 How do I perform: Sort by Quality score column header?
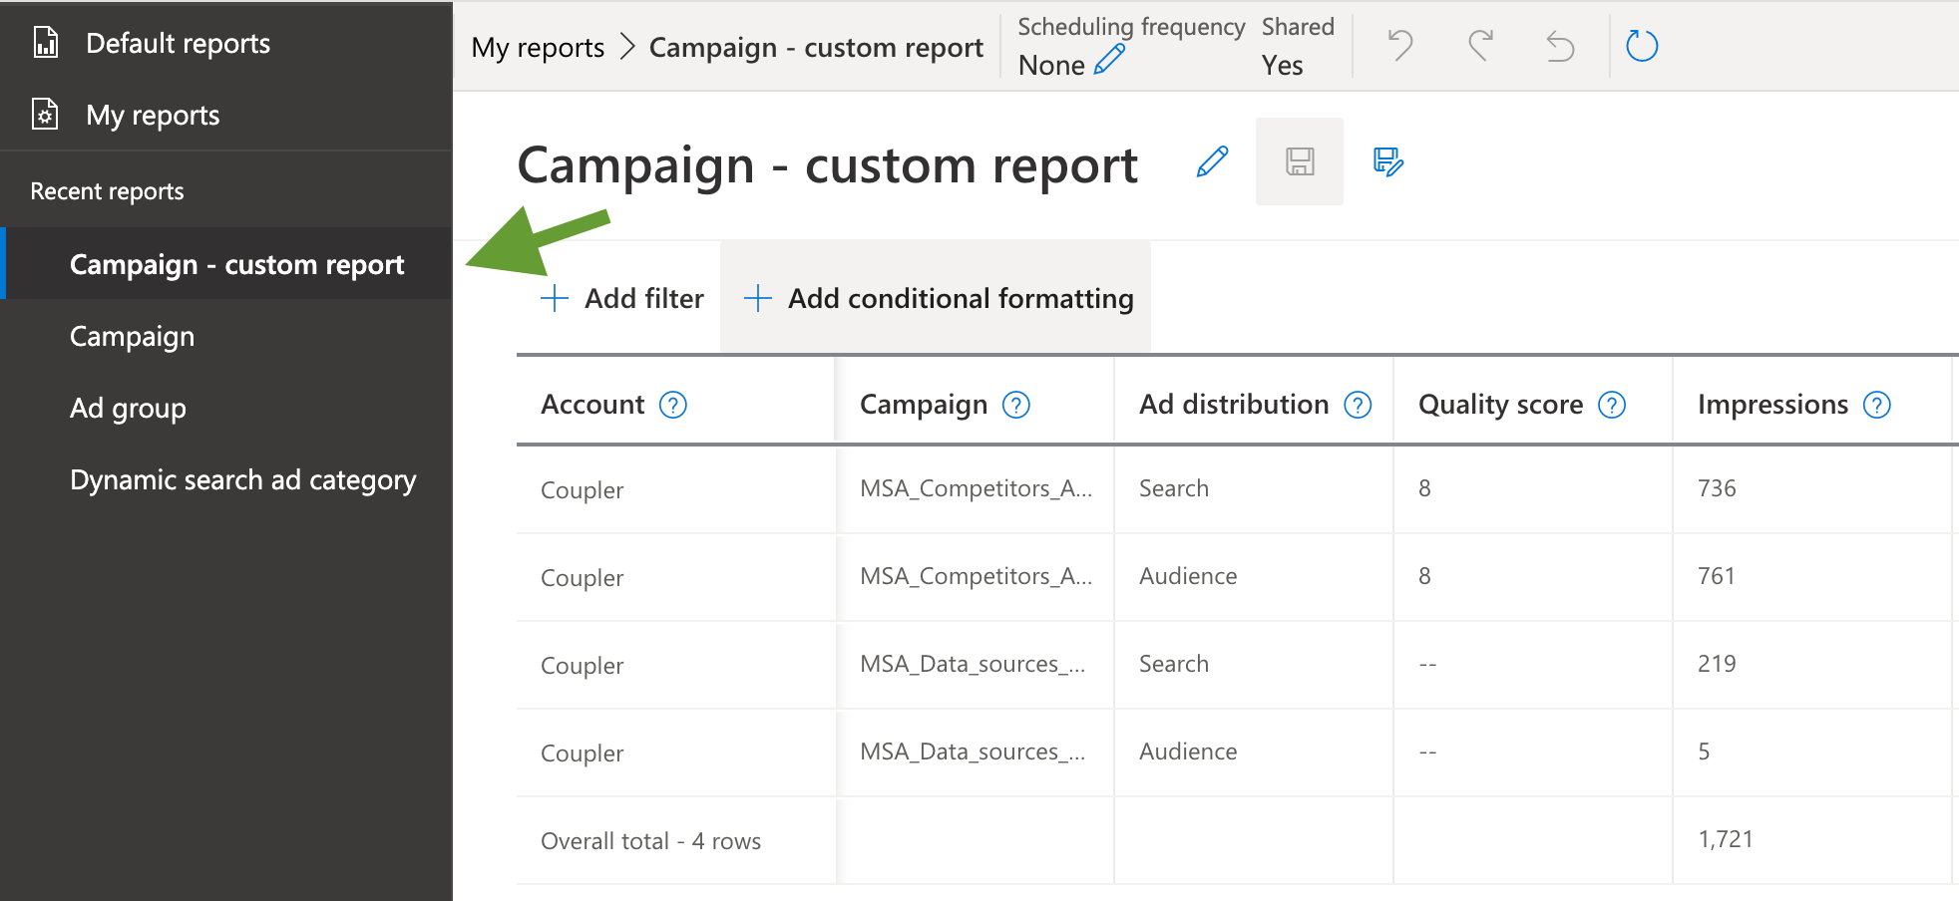point(1500,404)
